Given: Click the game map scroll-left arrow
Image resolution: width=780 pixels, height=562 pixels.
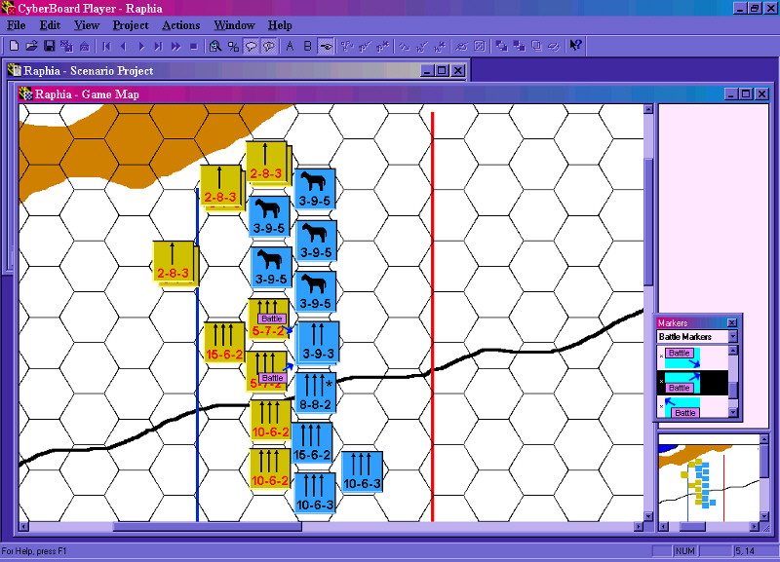Looking at the screenshot, I should point(23,527).
